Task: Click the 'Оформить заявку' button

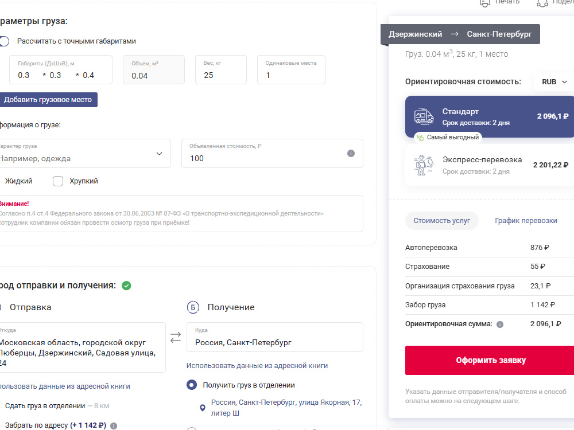Action: point(490,360)
